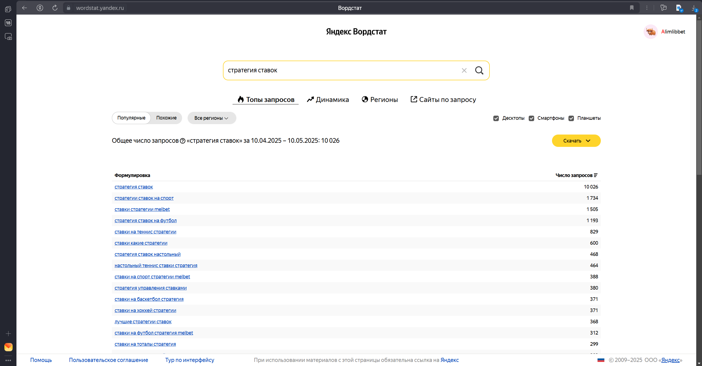Screen dimensions: 702x366
Task: Click the sort icon next to Число запросов
Action: (595, 175)
